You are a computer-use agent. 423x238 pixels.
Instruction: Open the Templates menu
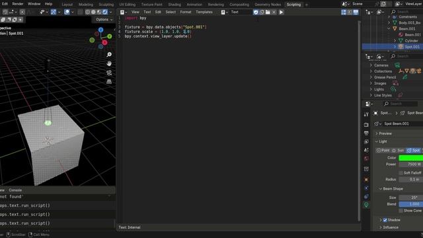point(204,12)
